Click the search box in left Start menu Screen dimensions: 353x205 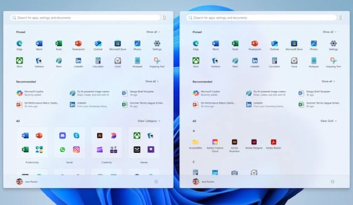pyautogui.click(x=84, y=17)
